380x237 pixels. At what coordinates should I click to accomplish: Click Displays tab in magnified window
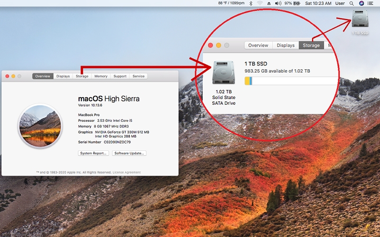pos(286,46)
